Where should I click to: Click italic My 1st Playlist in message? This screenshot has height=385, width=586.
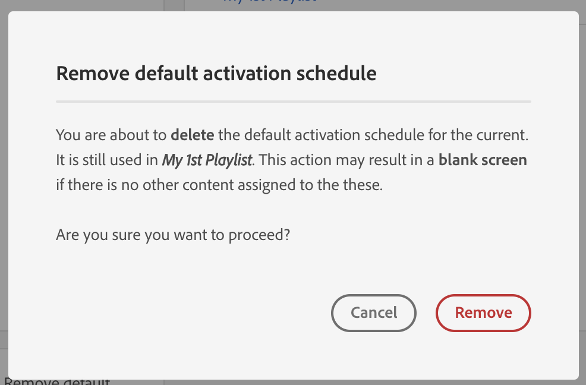pos(207,160)
